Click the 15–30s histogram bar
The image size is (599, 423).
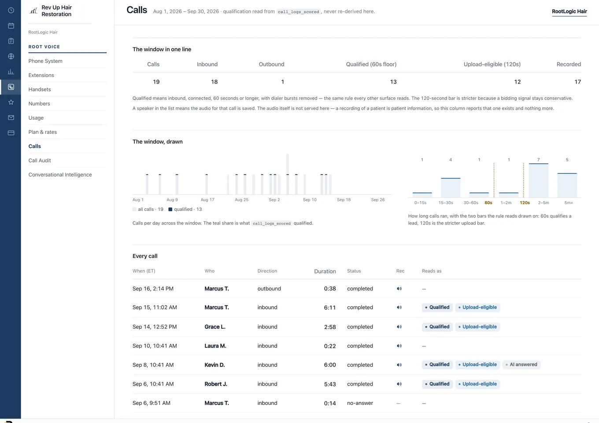click(451, 188)
